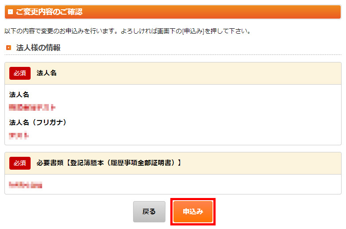Click the white square icon in the orange header
Image resolution: width=346 pixels, height=229 pixels.
pyautogui.click(x=10, y=12)
